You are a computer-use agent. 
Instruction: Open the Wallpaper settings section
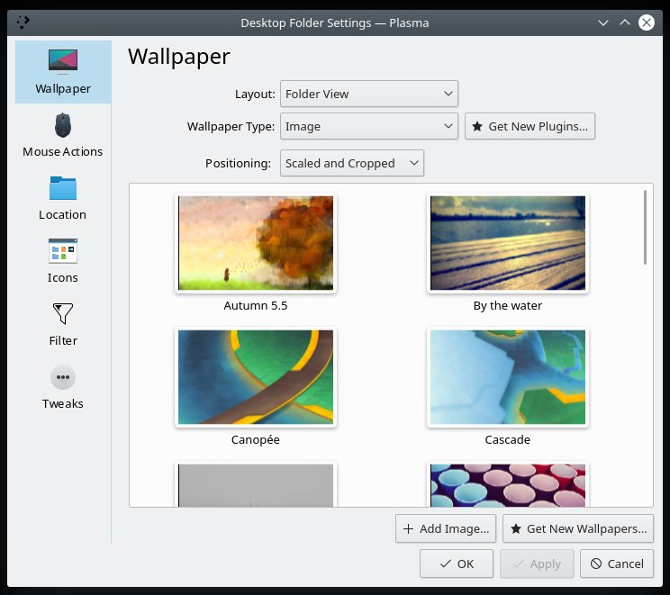(x=63, y=72)
